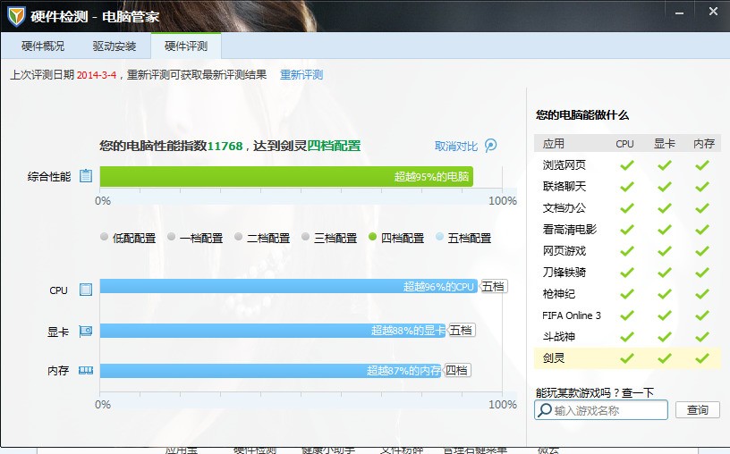Click the green 综合性能 progress bar

(286, 177)
